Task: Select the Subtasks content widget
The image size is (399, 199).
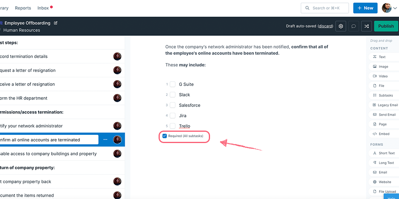Action: pos(384,96)
